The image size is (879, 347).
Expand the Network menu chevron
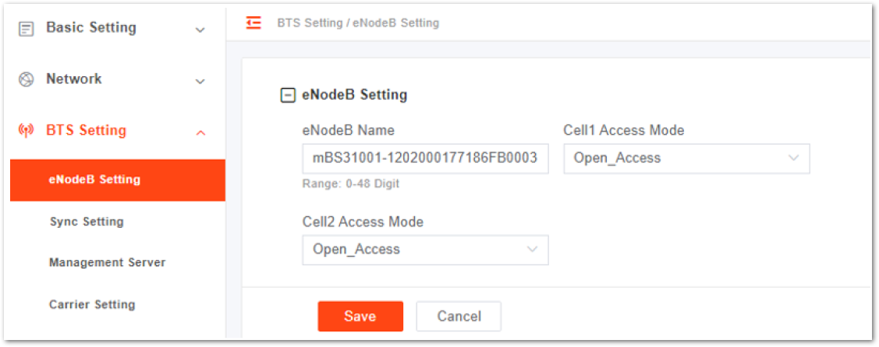coord(200,82)
